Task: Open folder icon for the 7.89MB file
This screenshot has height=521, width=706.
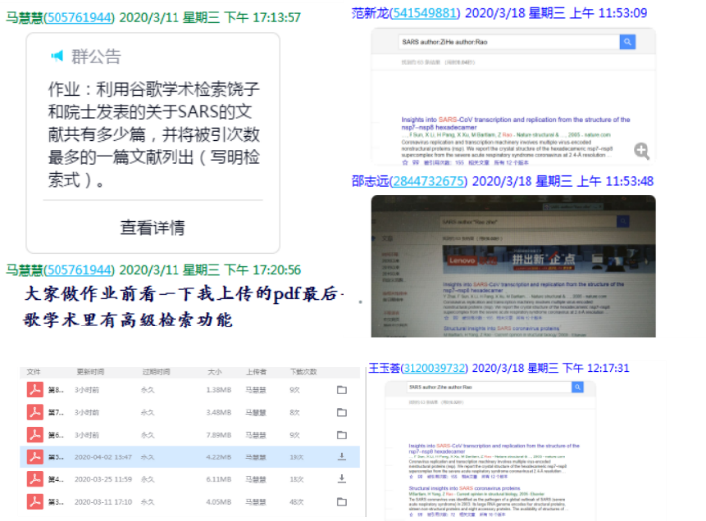Action: coord(342,435)
